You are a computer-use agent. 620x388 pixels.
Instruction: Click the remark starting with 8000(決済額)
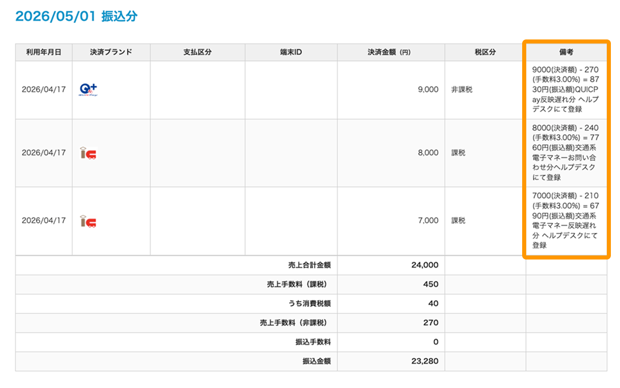click(566, 153)
